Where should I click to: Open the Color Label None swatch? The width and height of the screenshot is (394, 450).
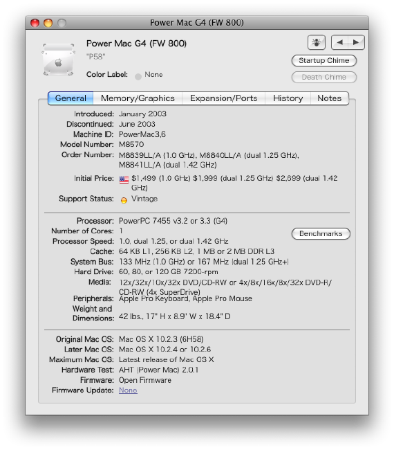click(138, 77)
